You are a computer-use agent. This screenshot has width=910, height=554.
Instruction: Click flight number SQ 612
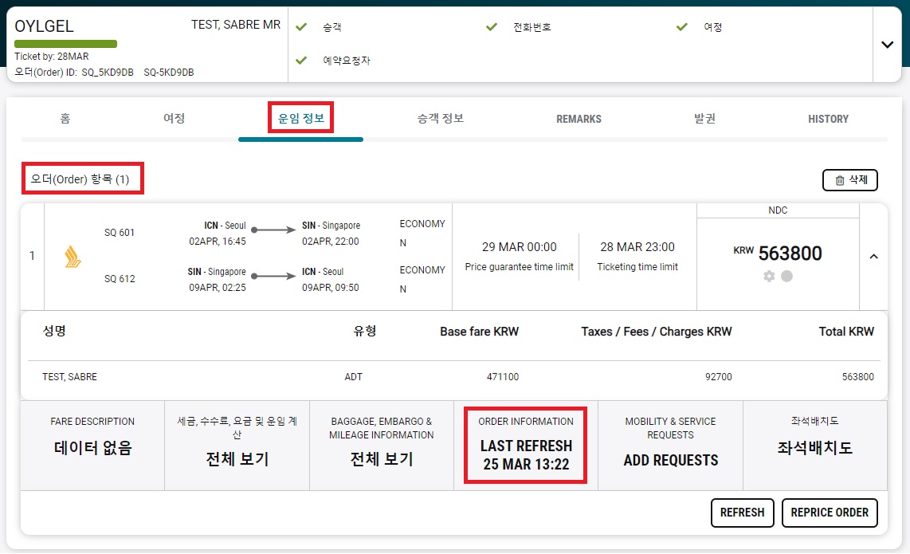point(120,279)
